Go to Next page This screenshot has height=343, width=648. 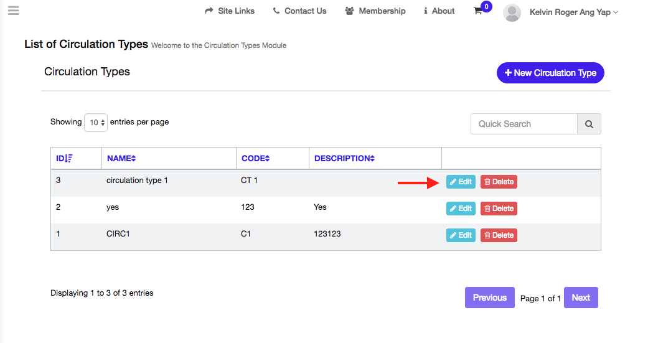tap(581, 298)
